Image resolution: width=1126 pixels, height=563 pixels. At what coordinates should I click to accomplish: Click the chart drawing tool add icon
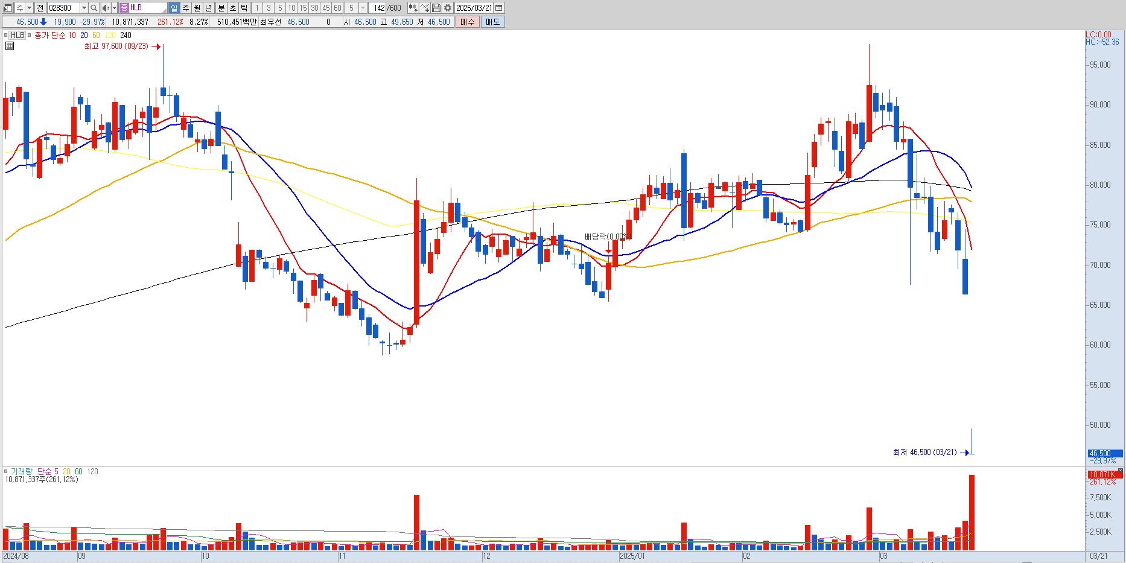point(425,8)
